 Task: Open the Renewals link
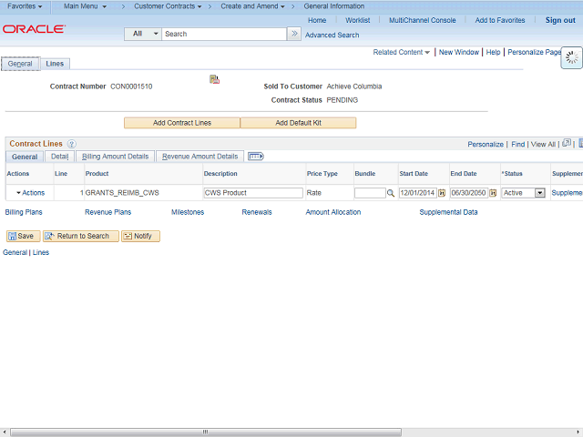pyautogui.click(x=257, y=212)
